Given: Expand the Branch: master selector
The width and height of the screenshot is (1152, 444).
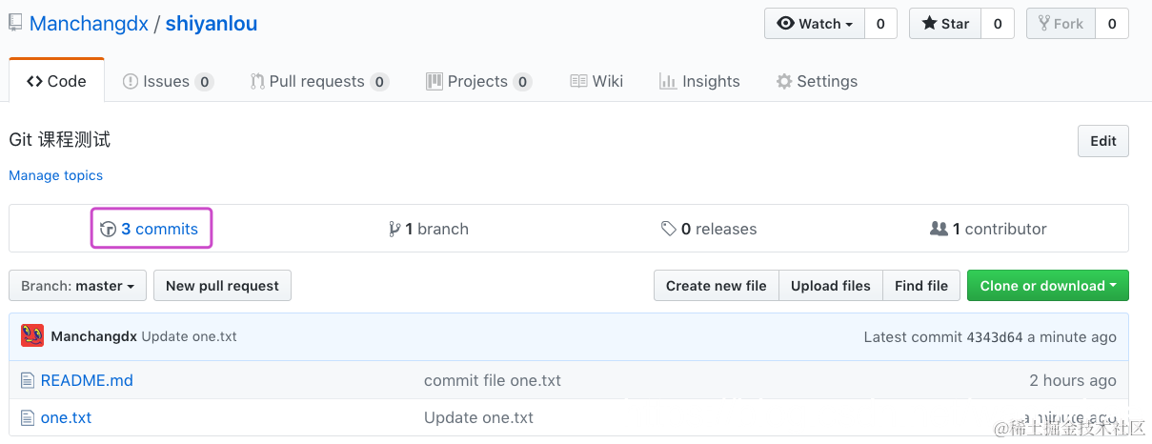Looking at the screenshot, I should (x=77, y=286).
